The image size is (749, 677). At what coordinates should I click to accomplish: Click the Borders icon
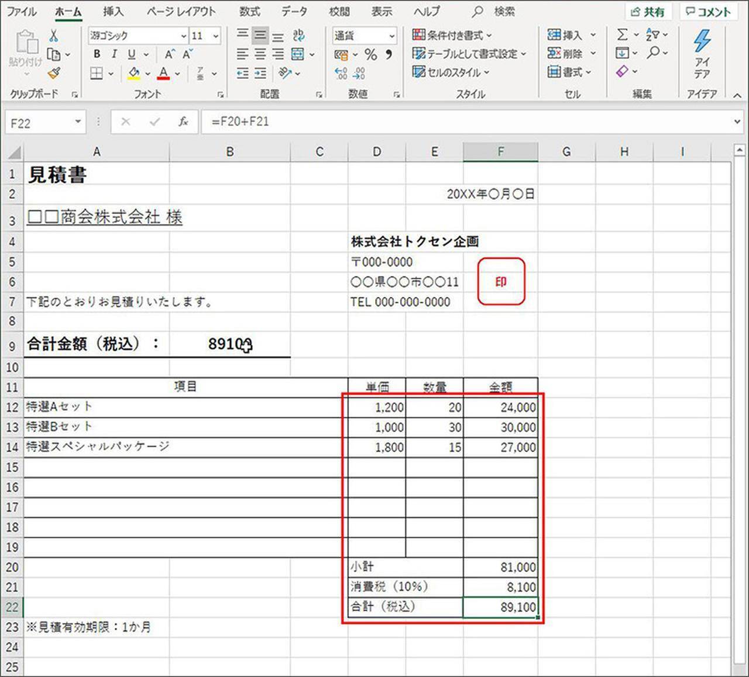97,74
